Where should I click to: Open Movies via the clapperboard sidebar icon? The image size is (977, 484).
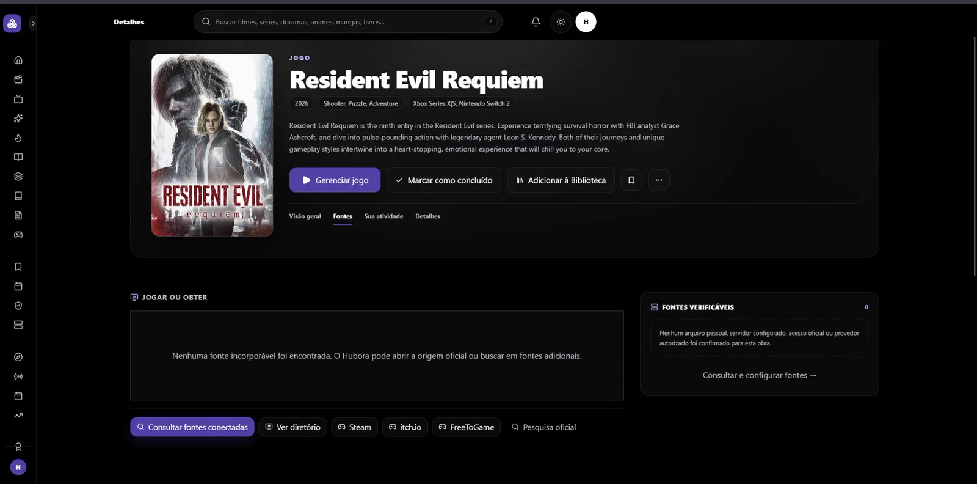pos(18,79)
